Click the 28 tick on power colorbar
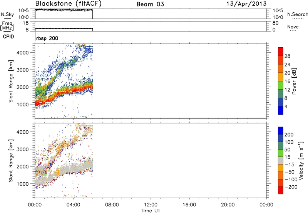 point(287,56)
